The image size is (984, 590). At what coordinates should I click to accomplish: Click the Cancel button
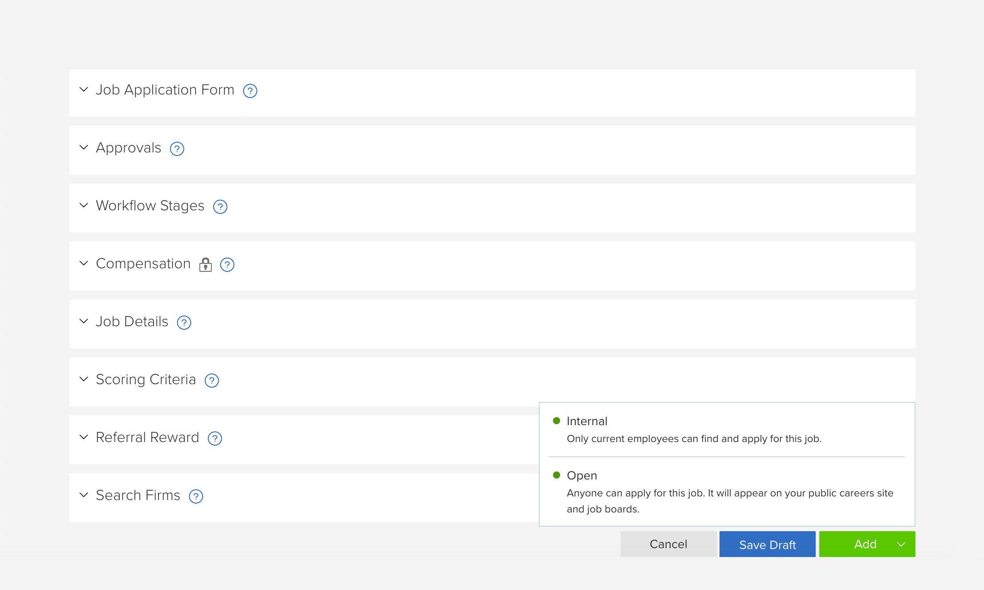[668, 544]
